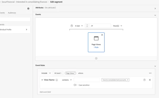Open the contains operator dropdown
Screen dimensions: 159x98
(67, 80)
